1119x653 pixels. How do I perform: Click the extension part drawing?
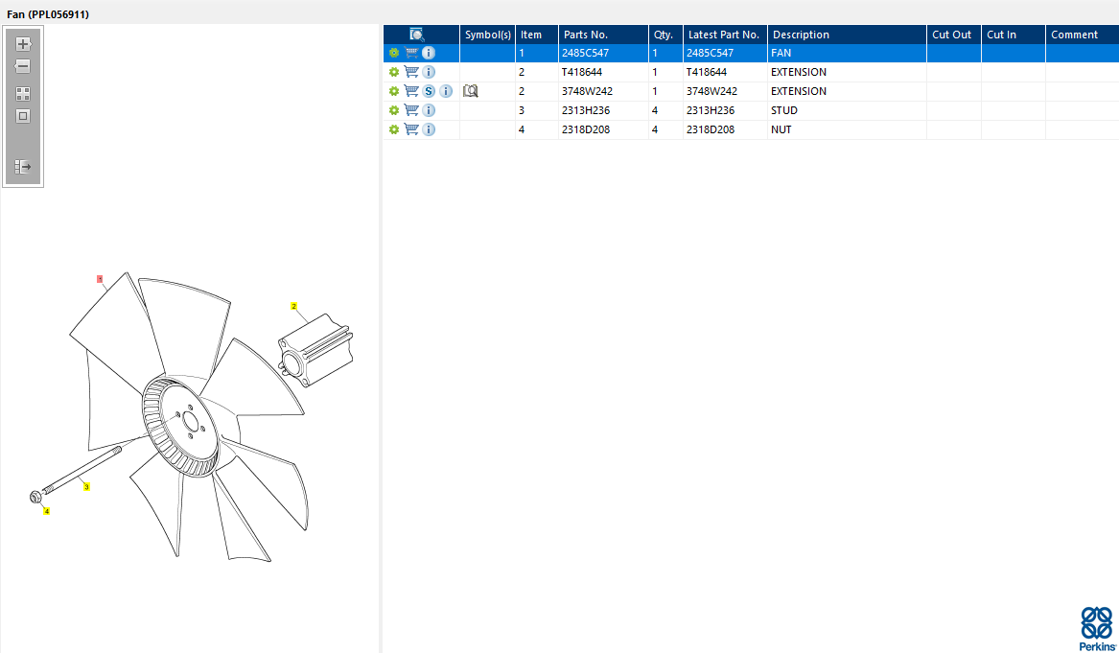coord(315,350)
